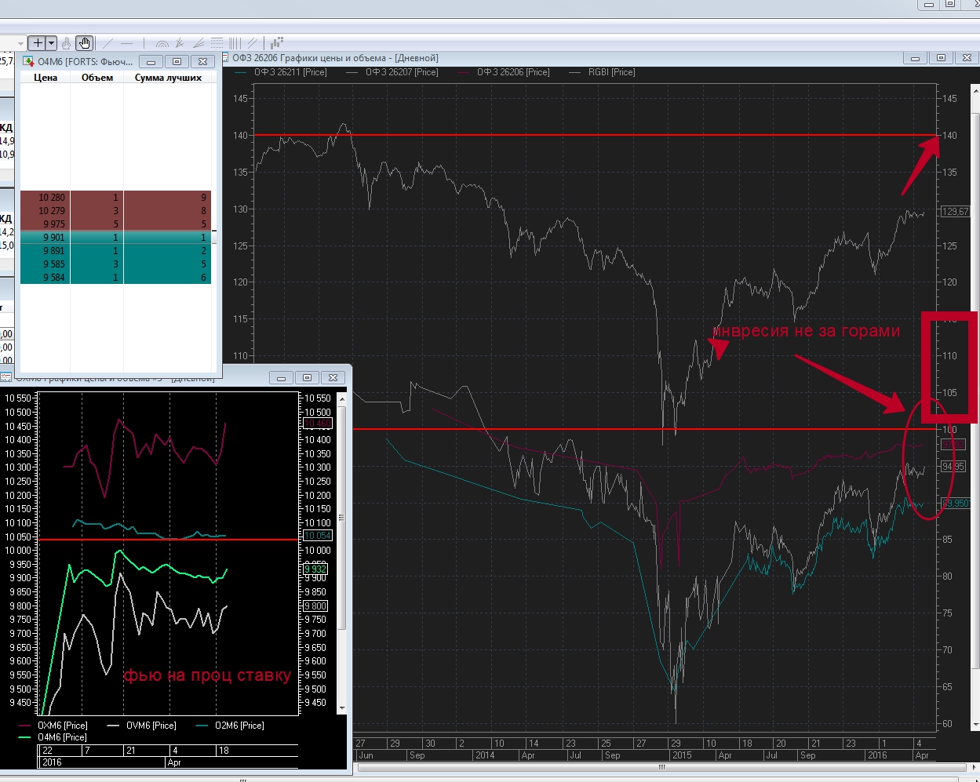Click the ОФЗ 26211 [Price] legend entry

pyautogui.click(x=280, y=72)
